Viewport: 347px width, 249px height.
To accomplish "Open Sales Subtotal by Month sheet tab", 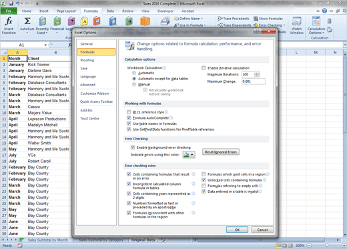I will (x=48, y=240).
